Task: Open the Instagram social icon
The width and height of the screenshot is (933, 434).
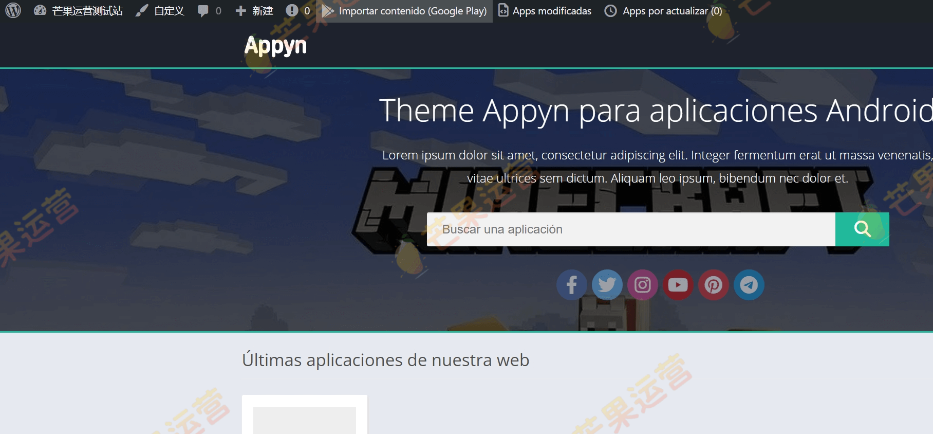Action: pyautogui.click(x=643, y=285)
